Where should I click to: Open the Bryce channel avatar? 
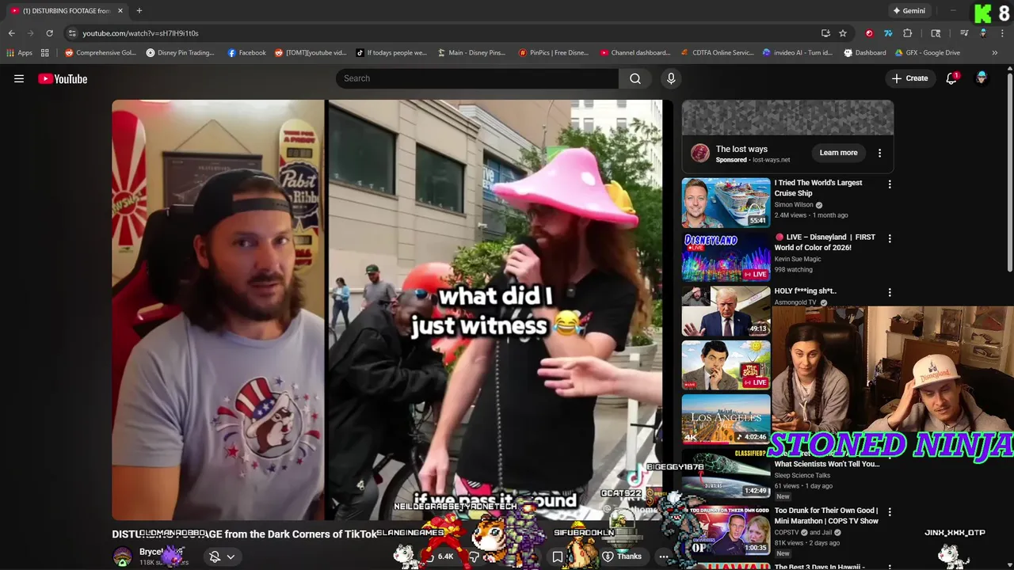pos(122,557)
